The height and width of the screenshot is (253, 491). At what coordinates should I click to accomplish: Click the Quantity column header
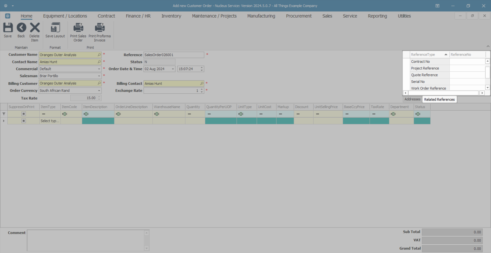pyautogui.click(x=195, y=107)
